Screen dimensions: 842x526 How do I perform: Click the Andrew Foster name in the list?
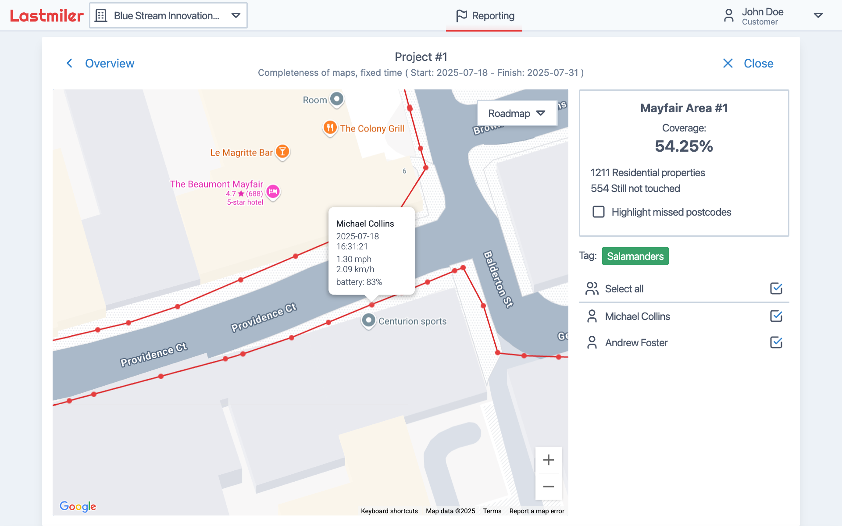click(636, 343)
